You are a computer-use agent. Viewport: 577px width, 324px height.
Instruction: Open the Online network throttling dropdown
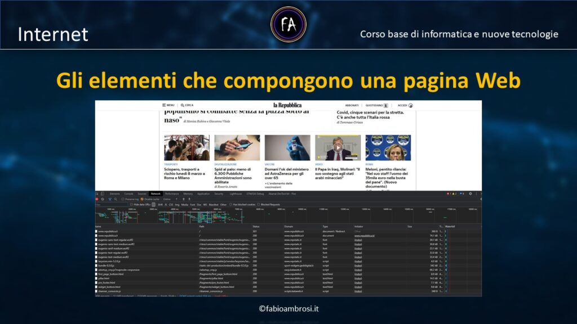[x=168, y=200]
